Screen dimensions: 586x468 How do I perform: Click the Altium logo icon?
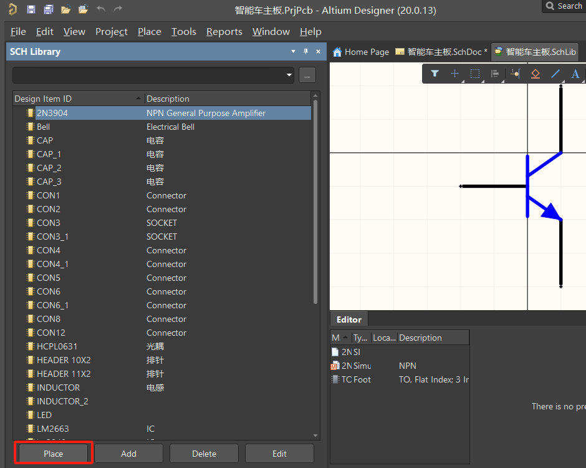(x=12, y=9)
